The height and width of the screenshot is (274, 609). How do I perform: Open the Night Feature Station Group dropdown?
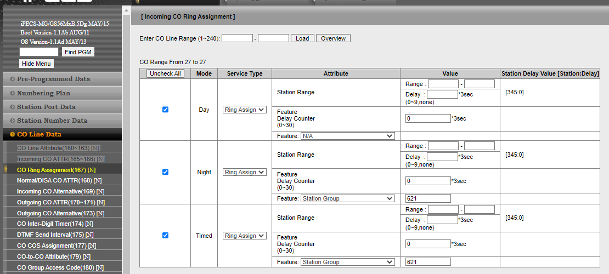[347, 198]
